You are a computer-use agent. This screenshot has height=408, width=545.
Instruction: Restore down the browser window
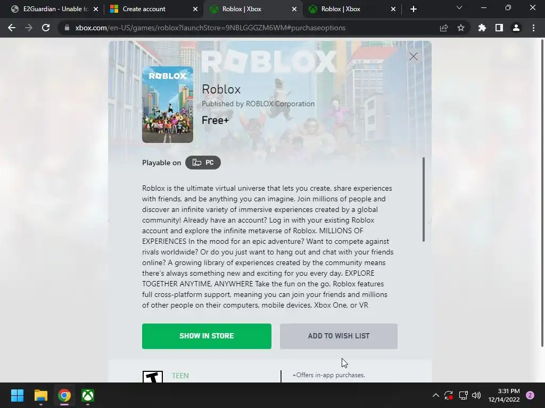[x=508, y=7]
